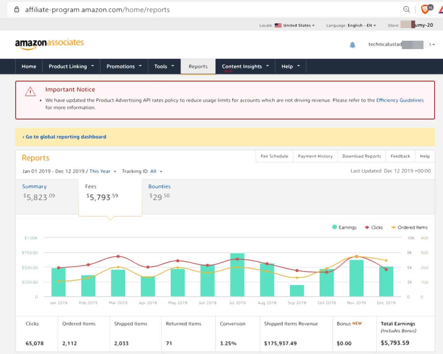Open Payment History
The height and width of the screenshot is (354, 443).
pos(315,156)
